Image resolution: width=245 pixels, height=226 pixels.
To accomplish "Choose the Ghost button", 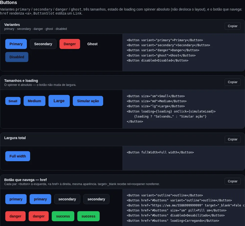I will tap(92, 44).
